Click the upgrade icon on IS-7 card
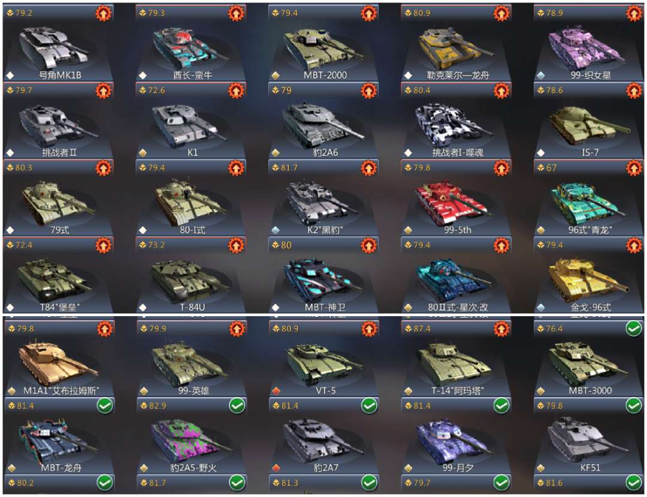 coord(634,90)
